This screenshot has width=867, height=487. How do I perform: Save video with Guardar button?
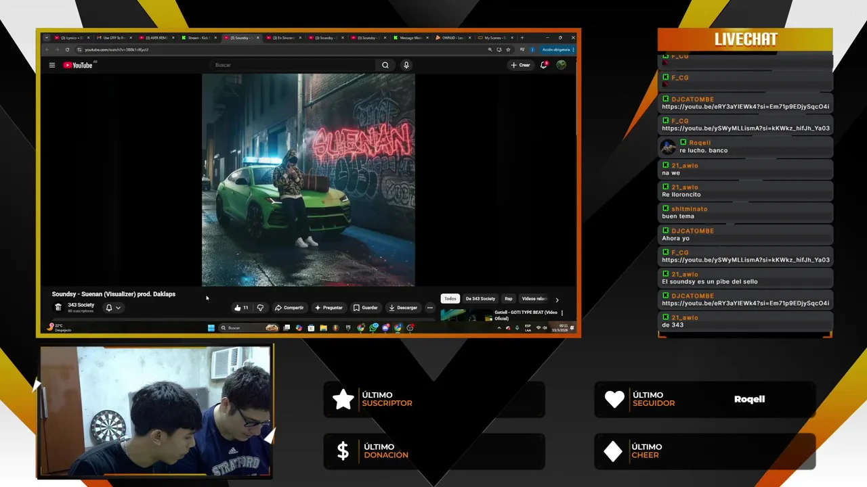366,308
